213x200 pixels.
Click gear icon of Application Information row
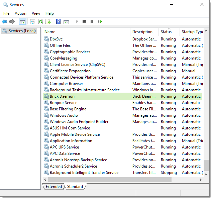click(x=46, y=140)
